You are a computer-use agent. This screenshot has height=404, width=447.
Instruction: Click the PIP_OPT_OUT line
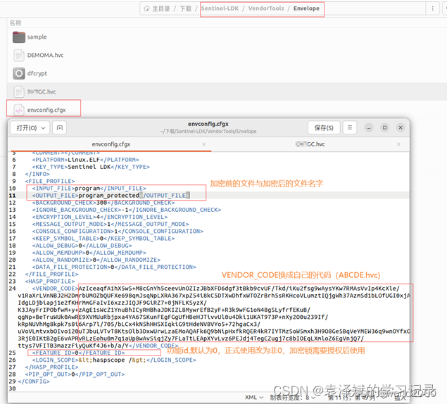(75, 374)
